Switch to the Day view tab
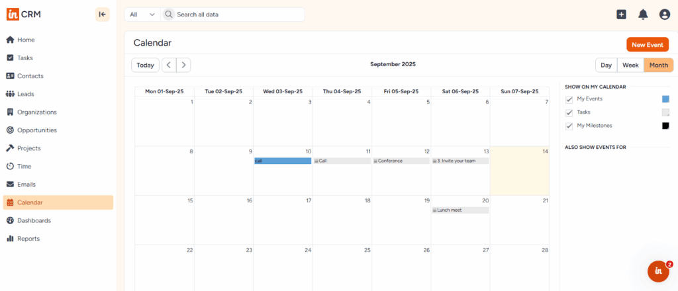This screenshot has height=291, width=678. pos(606,65)
